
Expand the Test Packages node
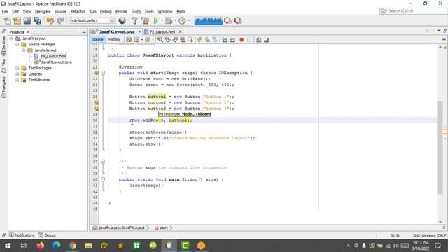click(x=17, y=68)
